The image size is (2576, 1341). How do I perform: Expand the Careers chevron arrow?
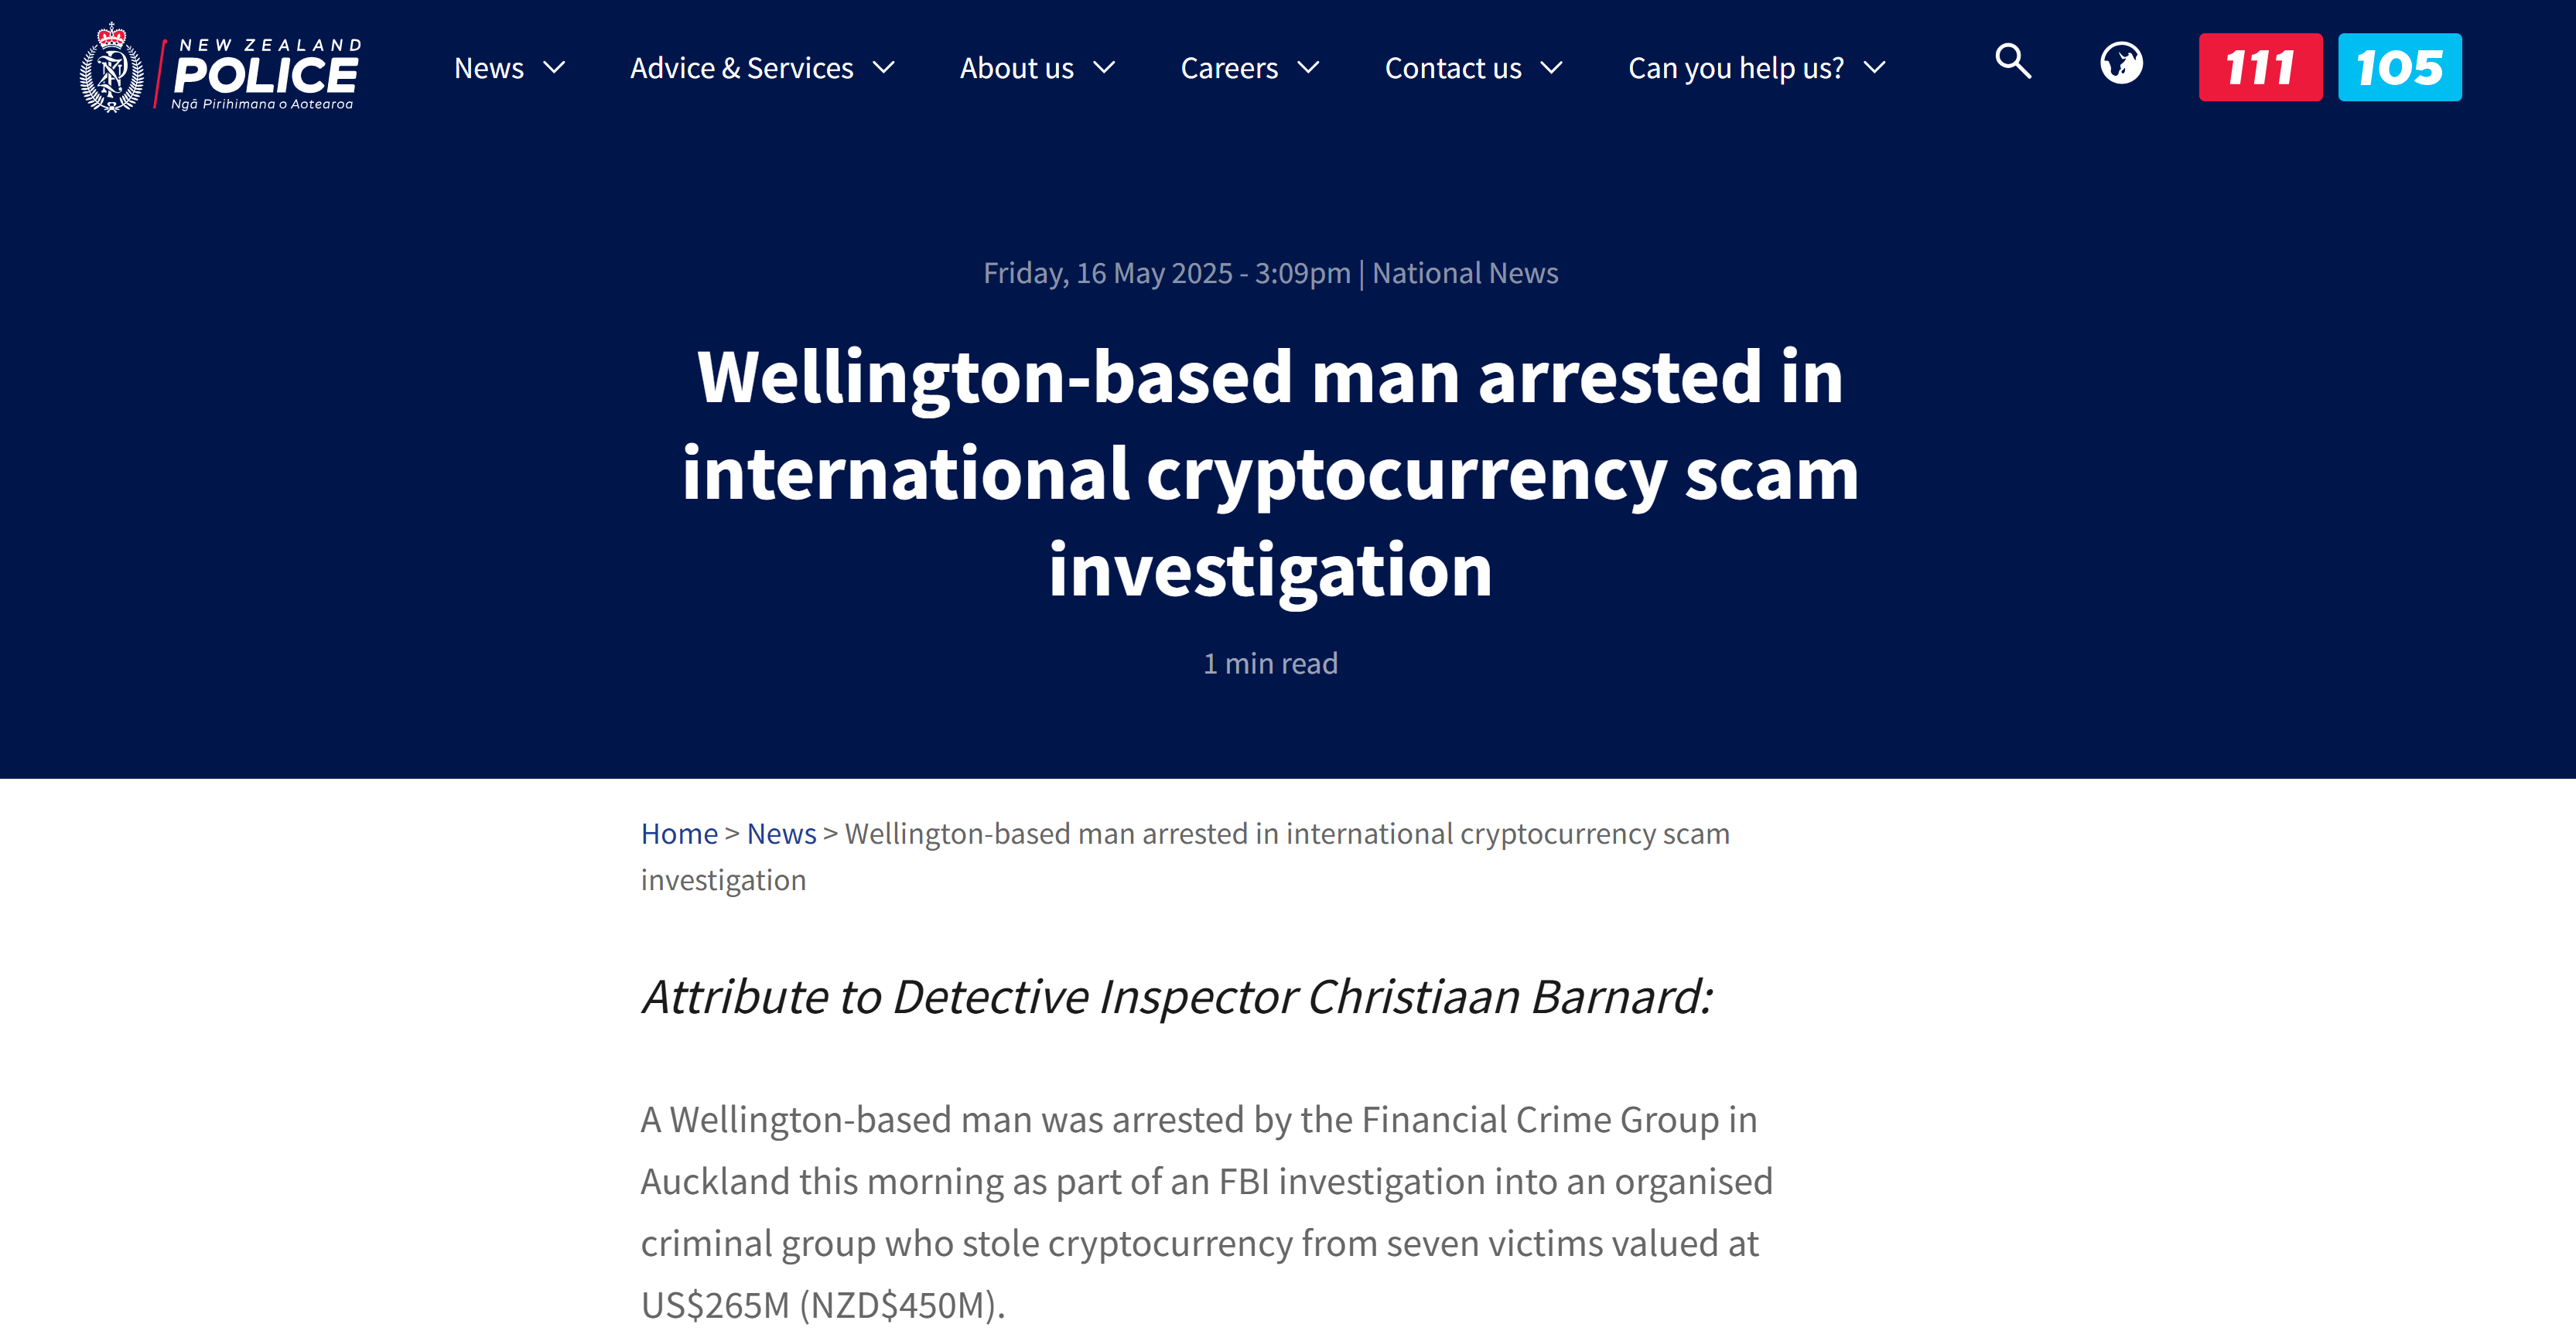coord(1308,68)
